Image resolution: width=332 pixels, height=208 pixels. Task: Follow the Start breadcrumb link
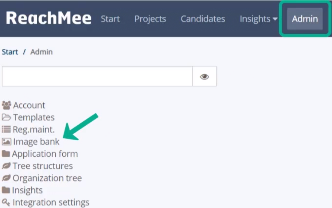click(x=10, y=52)
